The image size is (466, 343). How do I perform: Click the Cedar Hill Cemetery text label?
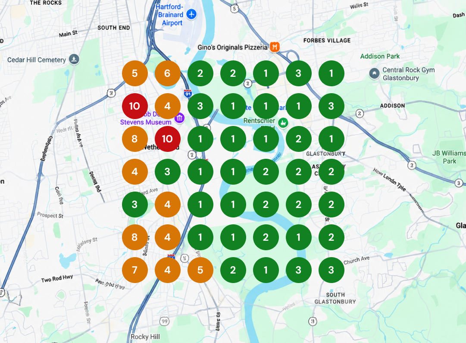[37, 60]
